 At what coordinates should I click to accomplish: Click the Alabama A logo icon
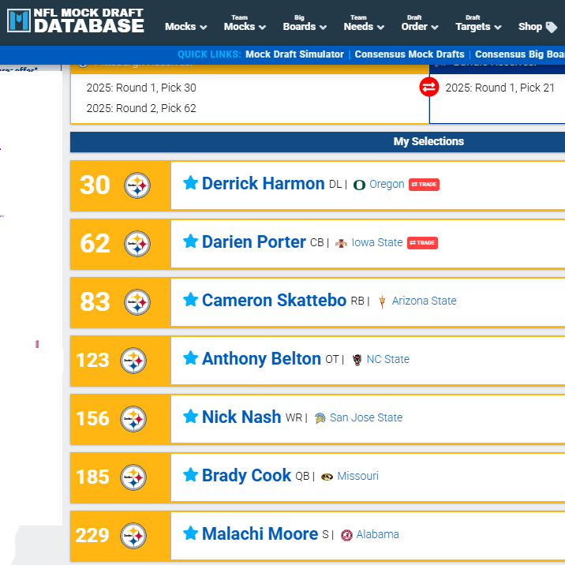(346, 535)
